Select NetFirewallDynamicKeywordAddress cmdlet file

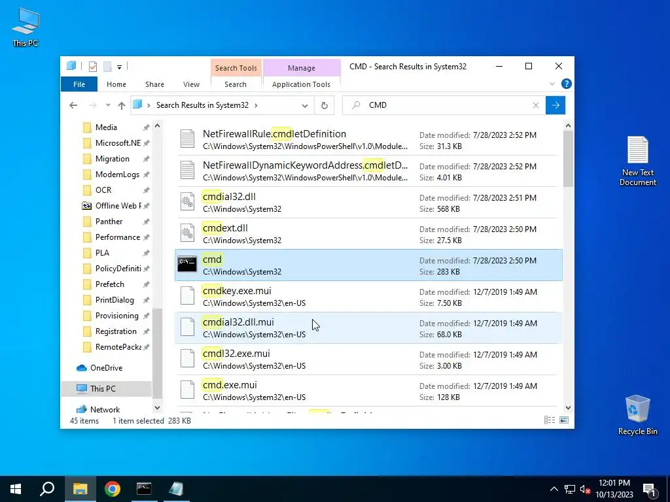click(x=368, y=171)
